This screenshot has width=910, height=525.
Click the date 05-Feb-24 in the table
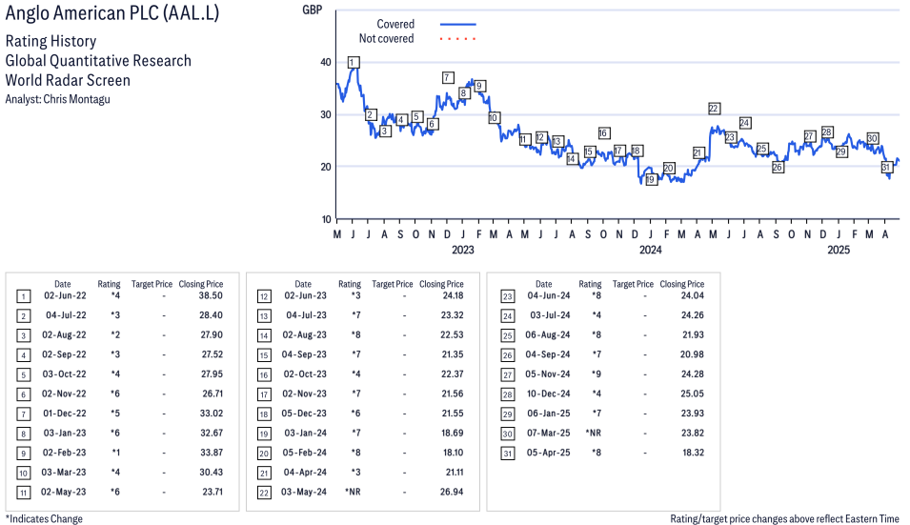tap(305, 454)
